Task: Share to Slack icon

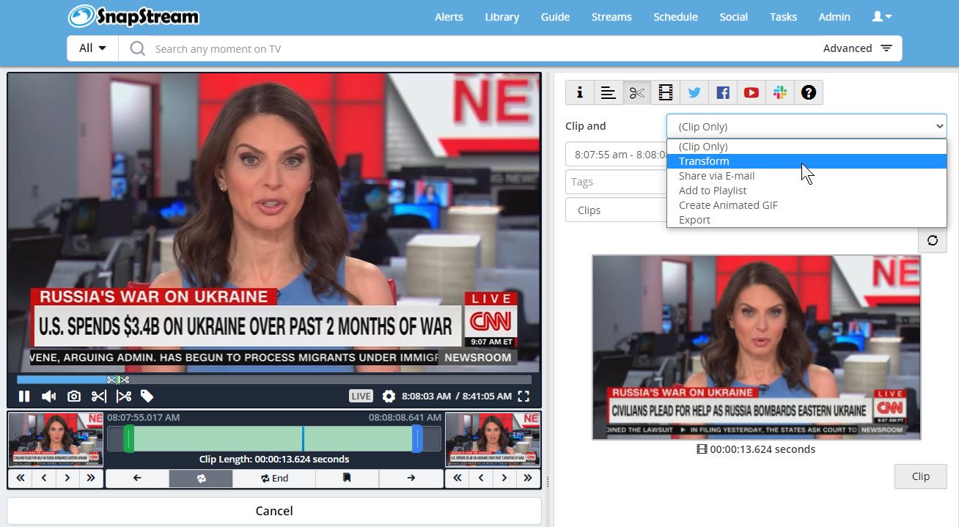Action: click(779, 92)
